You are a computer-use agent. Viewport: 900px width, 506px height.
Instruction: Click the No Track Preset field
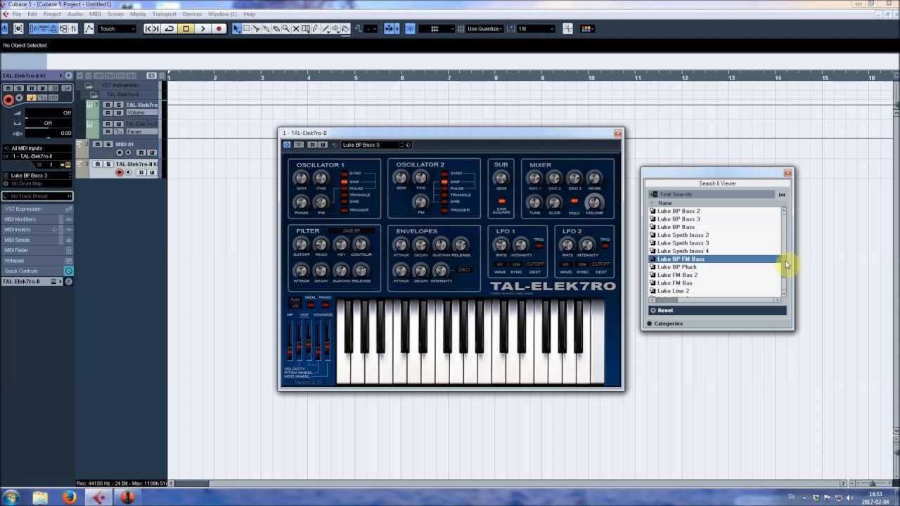pyautogui.click(x=37, y=196)
